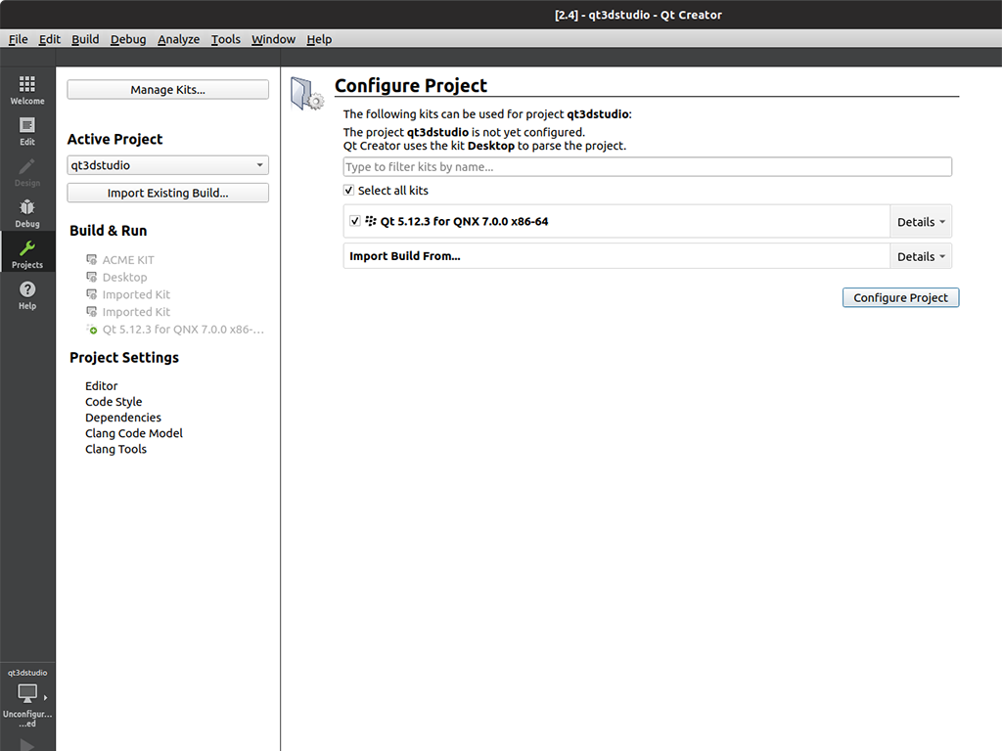Click the Manage Kits button

[x=167, y=90]
